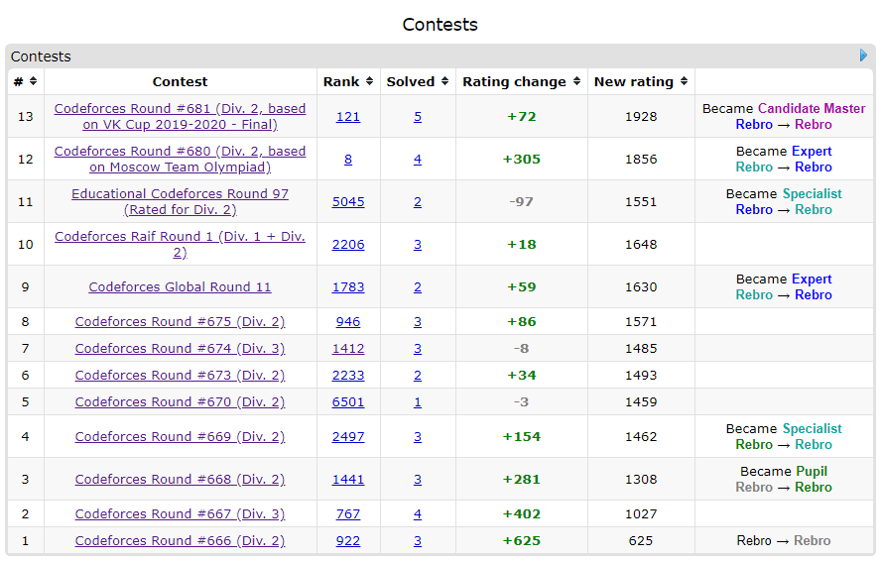883x561 pixels.
Task: Click rank 2497 link
Action: 348,437
